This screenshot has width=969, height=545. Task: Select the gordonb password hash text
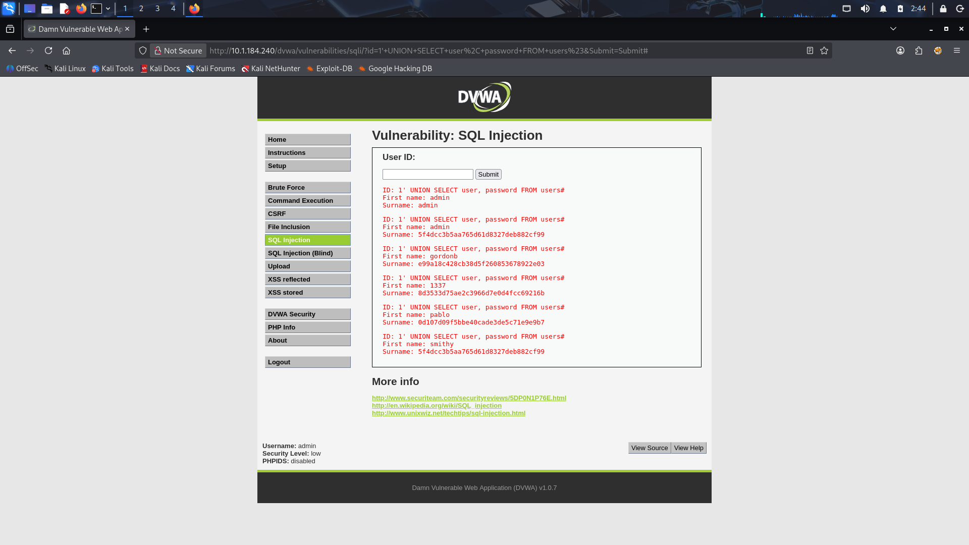pyautogui.click(x=481, y=264)
